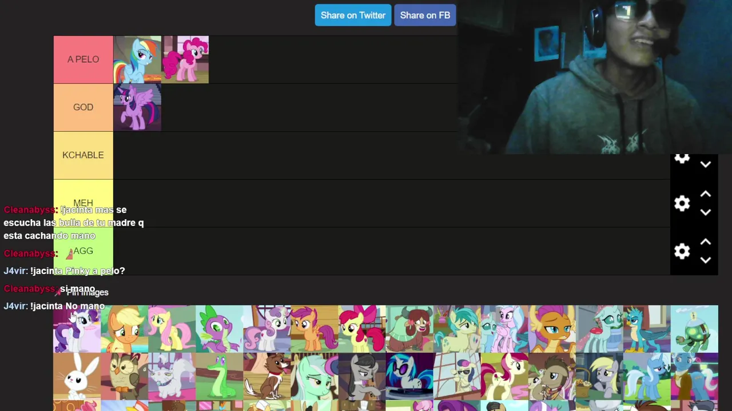Image resolution: width=732 pixels, height=411 pixels.
Task: Pick the Bon Bon image
Action: coord(456,376)
